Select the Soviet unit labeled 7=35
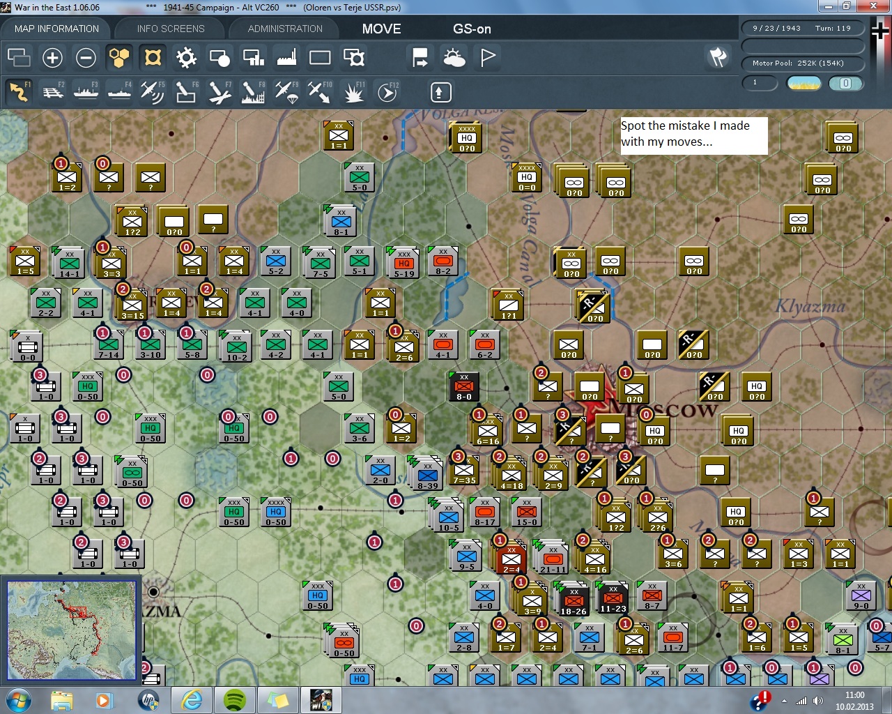The image size is (892, 714). tap(464, 469)
